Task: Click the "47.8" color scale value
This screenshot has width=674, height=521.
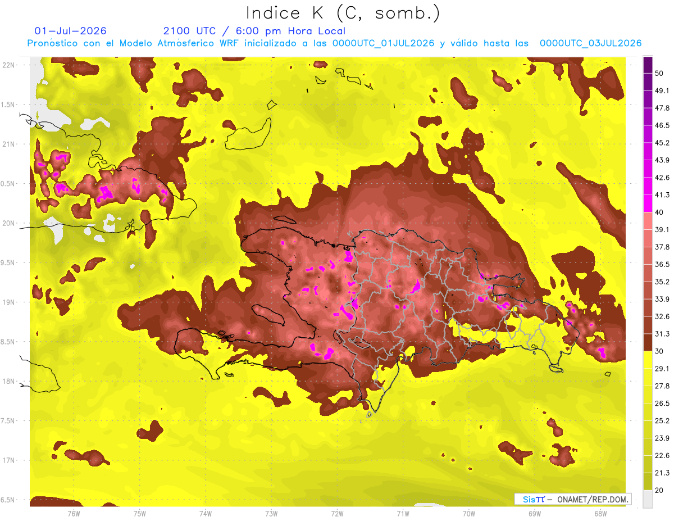Action: [x=663, y=108]
